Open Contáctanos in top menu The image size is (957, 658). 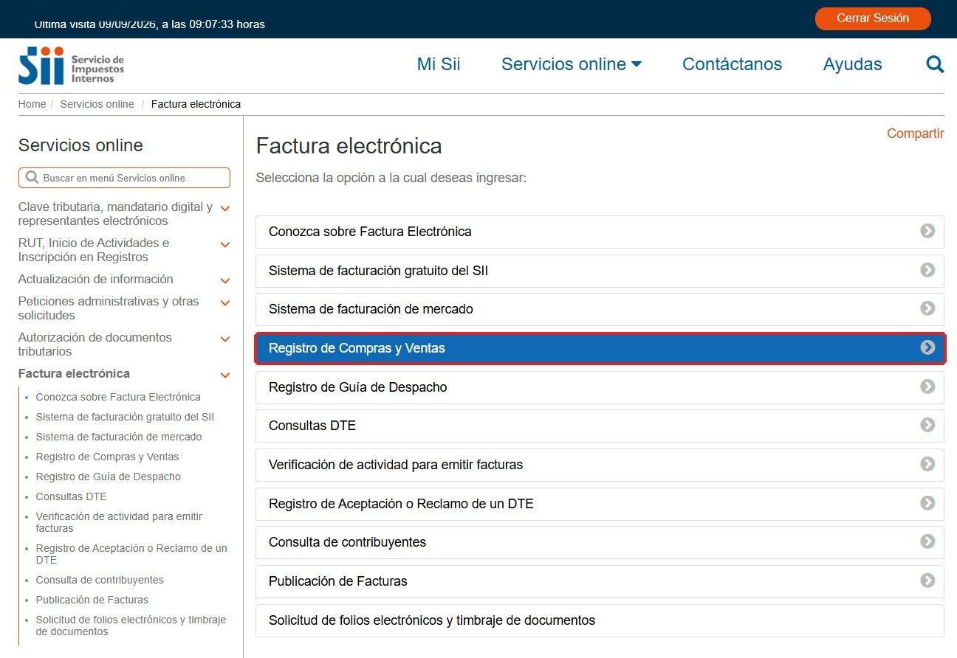click(x=732, y=64)
